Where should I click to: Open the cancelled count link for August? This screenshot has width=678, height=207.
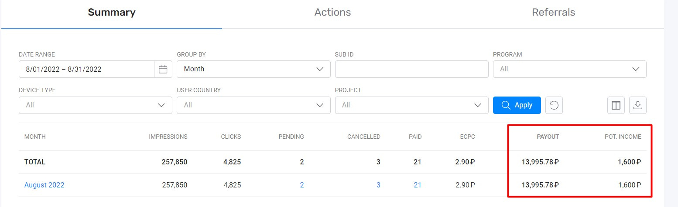click(378, 185)
